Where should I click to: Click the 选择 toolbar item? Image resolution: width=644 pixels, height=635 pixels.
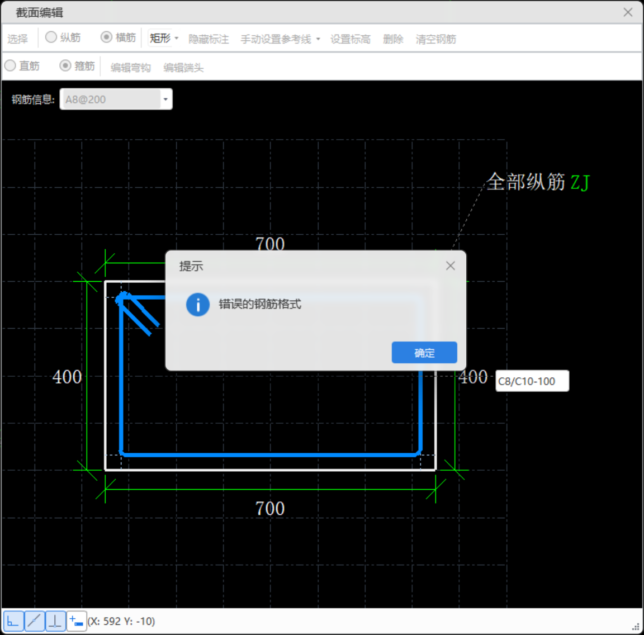[18, 39]
